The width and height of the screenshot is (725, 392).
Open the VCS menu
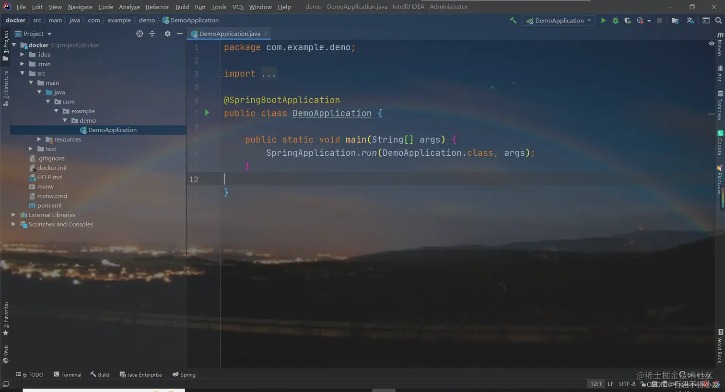[238, 7]
